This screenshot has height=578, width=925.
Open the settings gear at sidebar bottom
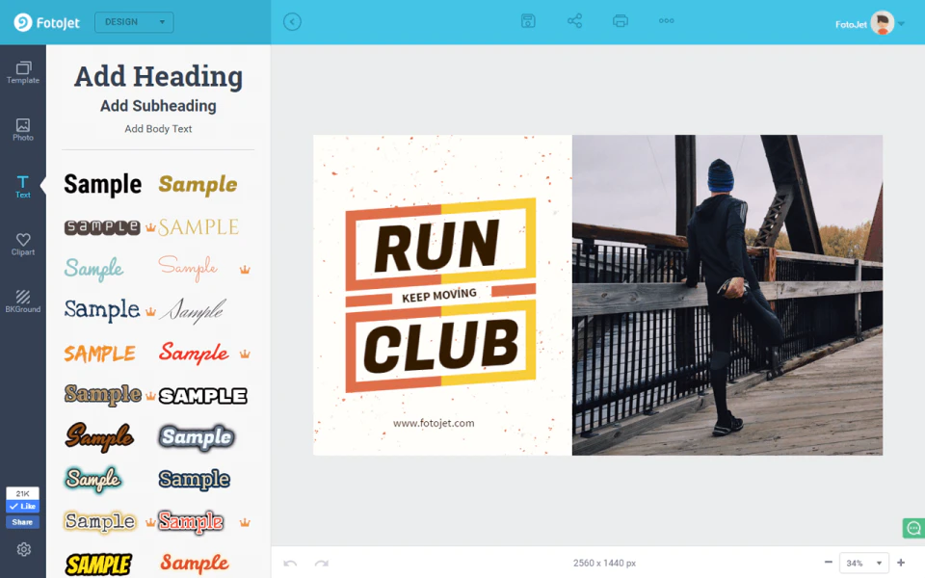[22, 549]
